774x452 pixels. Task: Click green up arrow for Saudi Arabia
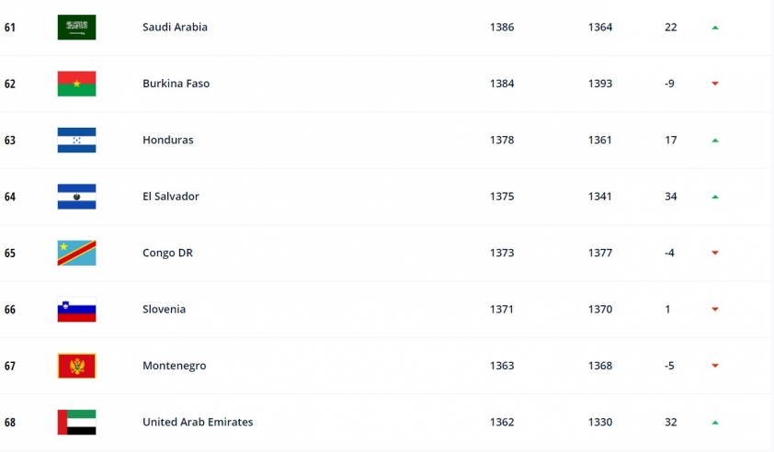[x=715, y=28]
